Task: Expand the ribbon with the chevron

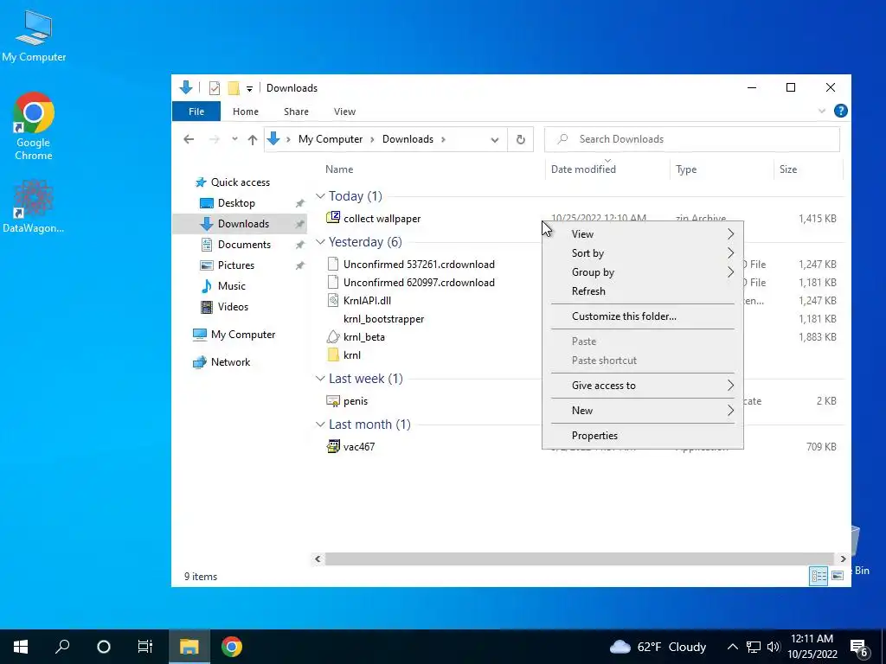Action: (822, 112)
